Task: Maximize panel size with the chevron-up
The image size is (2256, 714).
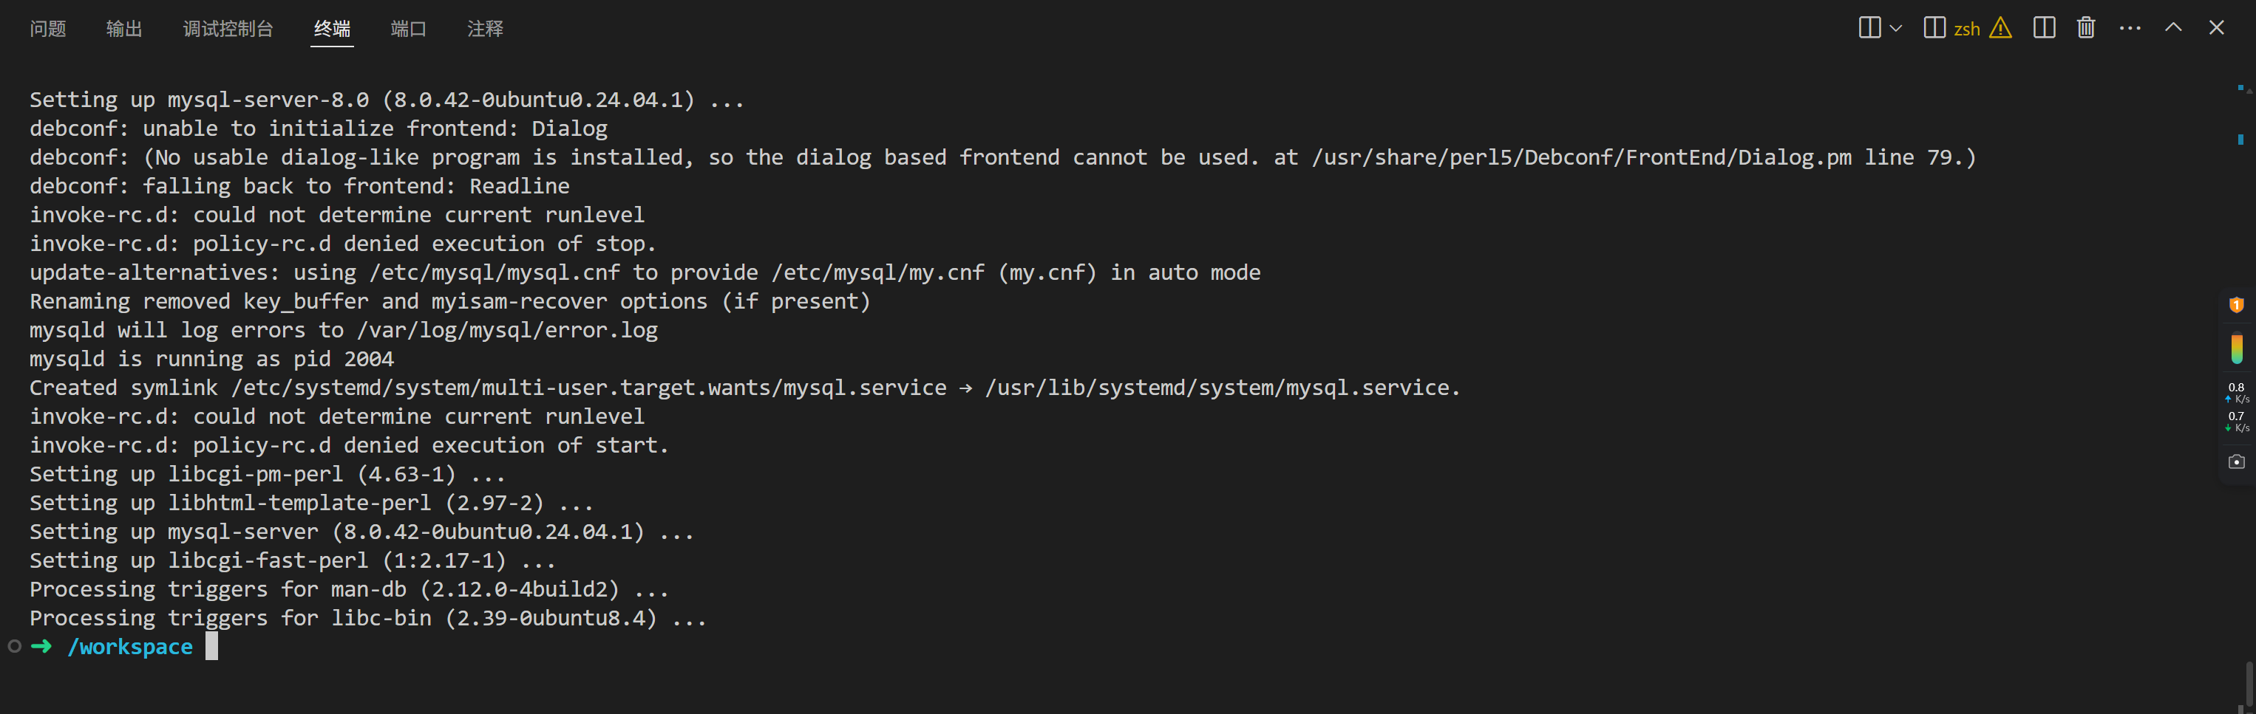Action: [x=2172, y=28]
